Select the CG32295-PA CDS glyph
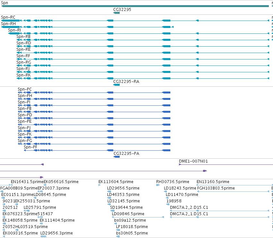273x238 pixels. [116, 157]
